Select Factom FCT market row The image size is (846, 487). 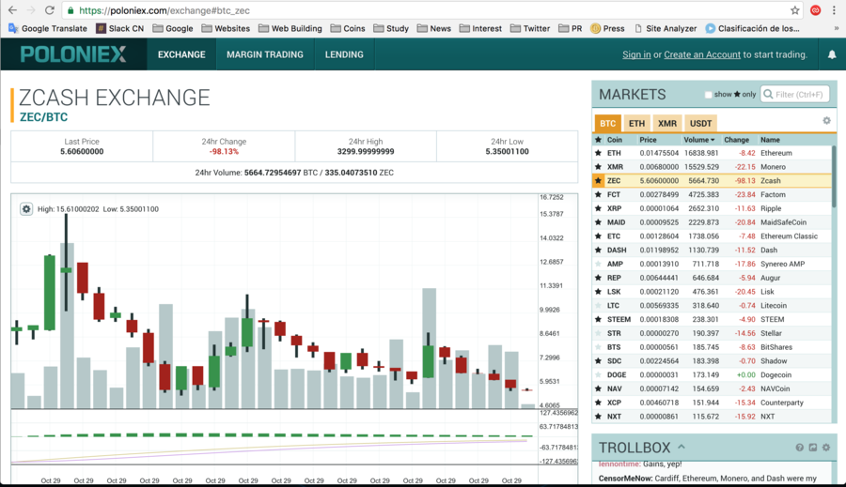(712, 194)
